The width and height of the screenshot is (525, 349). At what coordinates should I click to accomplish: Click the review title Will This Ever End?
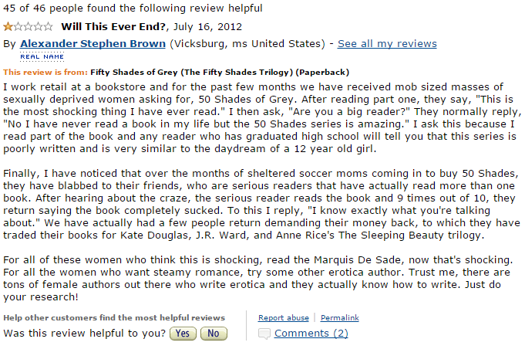coord(113,26)
